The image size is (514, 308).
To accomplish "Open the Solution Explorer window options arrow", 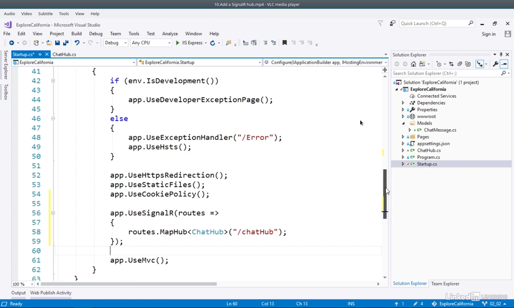I will [494, 55].
